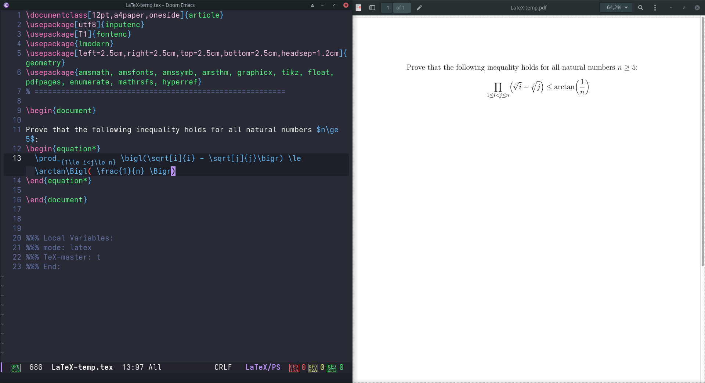
Task: Click the green info counter icon in modeline
Action: (x=332, y=368)
